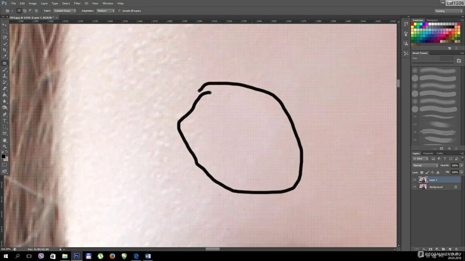Select the Blur tool
The image size is (465, 261).
tap(5, 101)
